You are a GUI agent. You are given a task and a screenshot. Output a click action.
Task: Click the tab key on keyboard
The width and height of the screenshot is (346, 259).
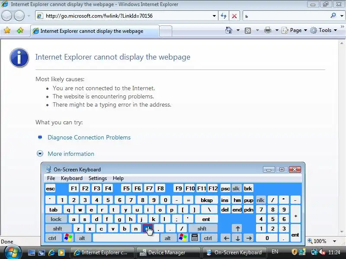(x=53, y=209)
